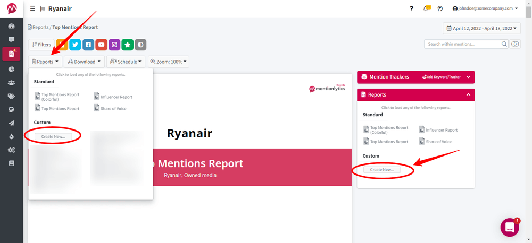Open the gears settings sidebar icon
The image size is (532, 243).
[12, 150]
